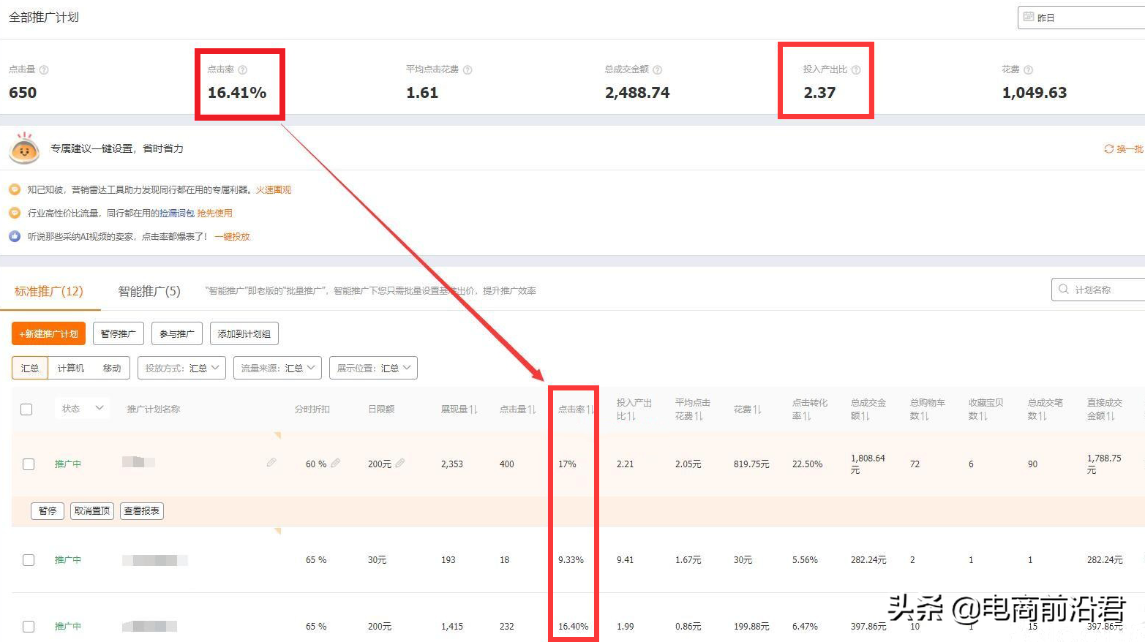Click the help icon next to 平均点击花费
Viewport: 1145px width, 642px height.
[x=468, y=70]
